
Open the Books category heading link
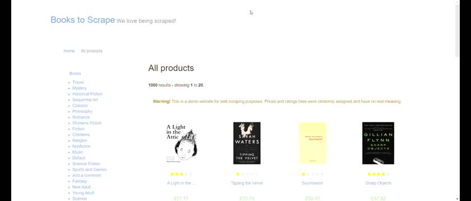75,73
